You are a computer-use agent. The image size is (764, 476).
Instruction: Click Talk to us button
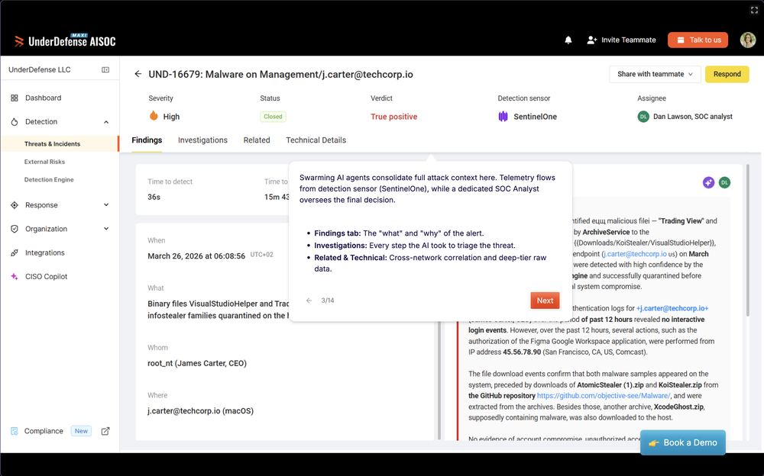698,40
